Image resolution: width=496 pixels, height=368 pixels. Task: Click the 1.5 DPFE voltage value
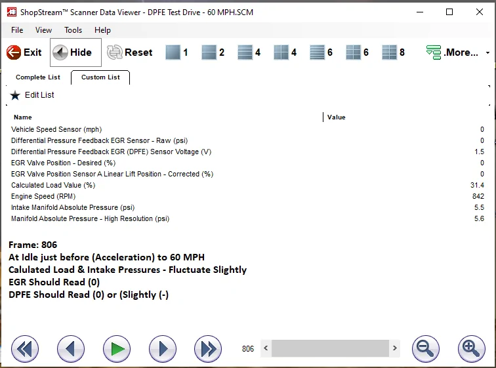[479, 152]
